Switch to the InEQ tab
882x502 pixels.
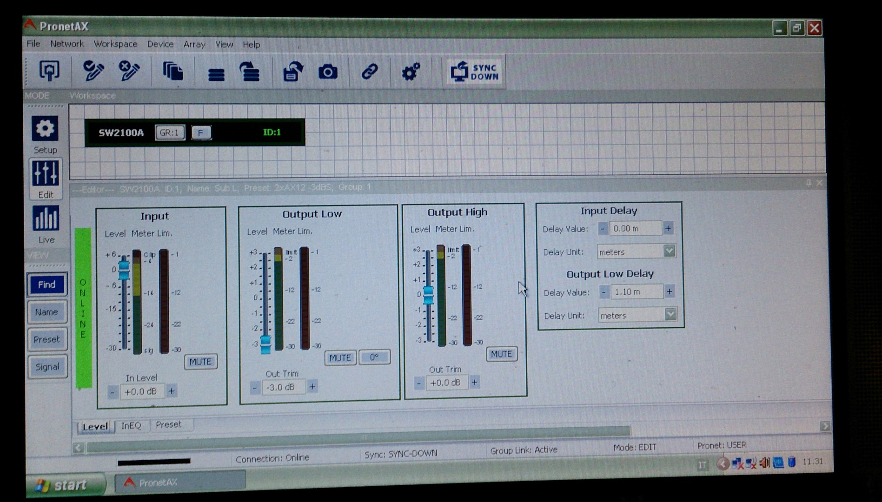click(x=131, y=425)
